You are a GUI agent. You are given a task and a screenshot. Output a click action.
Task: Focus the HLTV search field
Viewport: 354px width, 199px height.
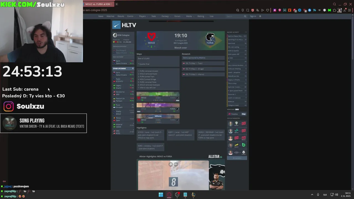235,16
